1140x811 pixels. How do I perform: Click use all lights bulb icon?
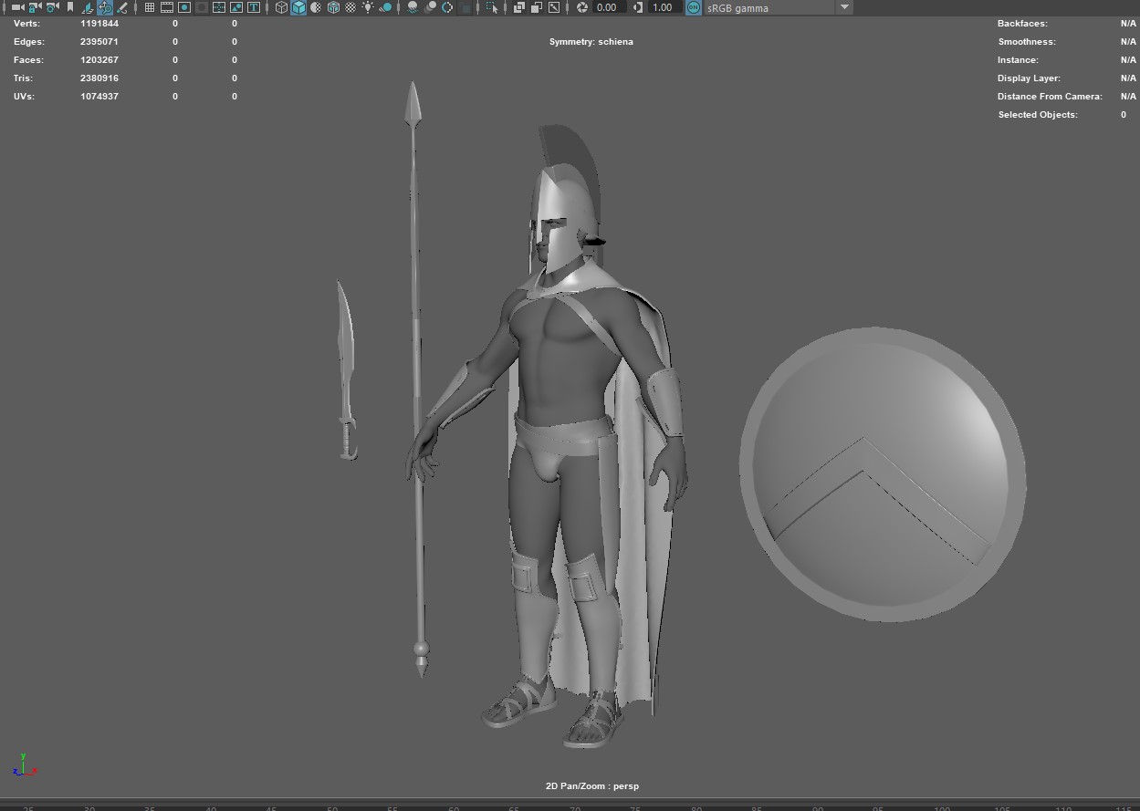point(368,7)
